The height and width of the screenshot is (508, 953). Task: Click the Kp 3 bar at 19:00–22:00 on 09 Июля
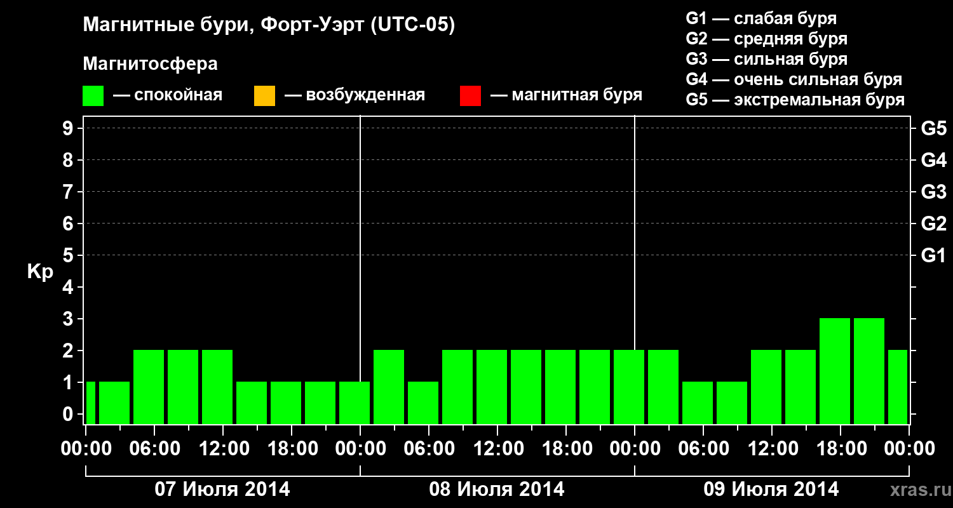(x=869, y=371)
